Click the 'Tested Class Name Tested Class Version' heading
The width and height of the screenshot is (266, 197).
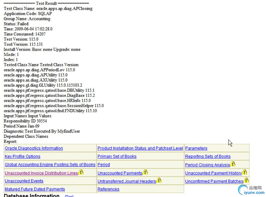[41, 65]
